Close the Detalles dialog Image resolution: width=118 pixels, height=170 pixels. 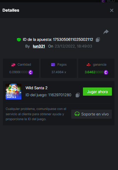[112, 10]
